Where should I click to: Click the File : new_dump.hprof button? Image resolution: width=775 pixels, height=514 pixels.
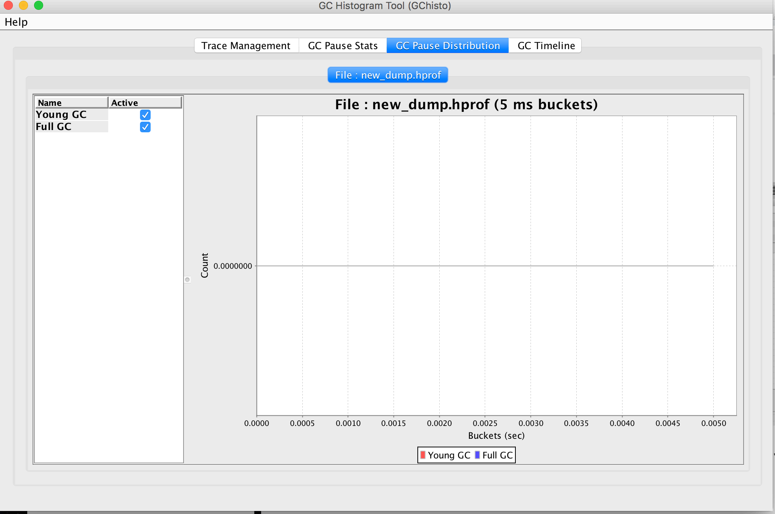[387, 75]
